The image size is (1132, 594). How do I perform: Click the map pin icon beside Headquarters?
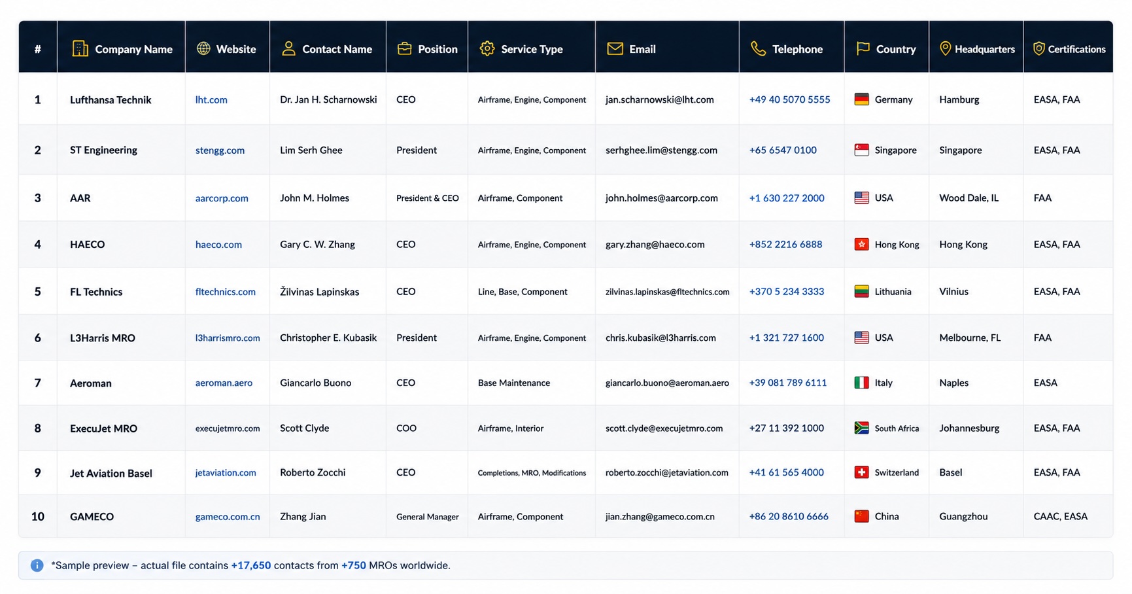(x=945, y=48)
